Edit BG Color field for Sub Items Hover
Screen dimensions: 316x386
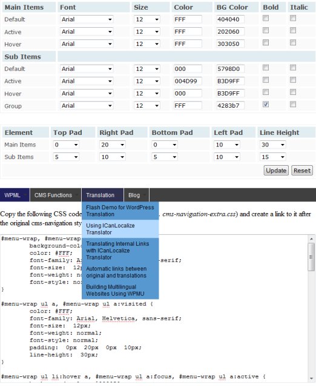(x=230, y=93)
